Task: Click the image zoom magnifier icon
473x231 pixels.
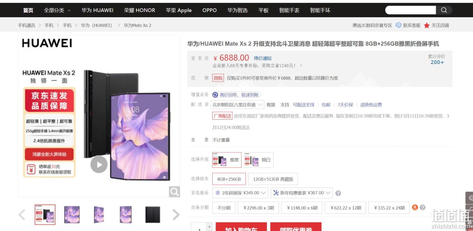Action: point(174,192)
